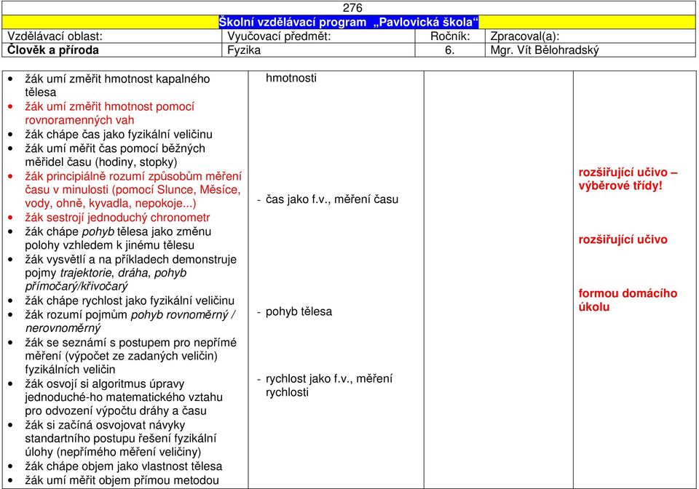The image size is (699, 489).
Task: Click red text "žák sestrojí jednoduchý chronometr"
Action: pos(117,218)
